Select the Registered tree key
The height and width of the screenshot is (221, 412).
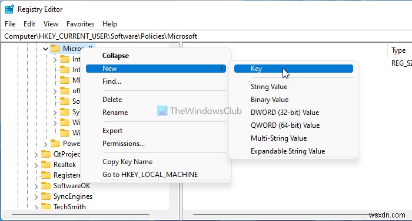67,175
